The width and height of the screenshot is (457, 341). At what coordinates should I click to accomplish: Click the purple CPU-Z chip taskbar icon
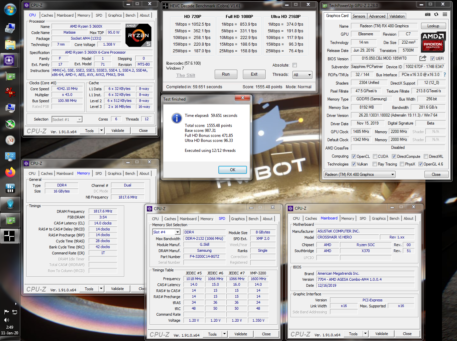[x=9, y=60]
